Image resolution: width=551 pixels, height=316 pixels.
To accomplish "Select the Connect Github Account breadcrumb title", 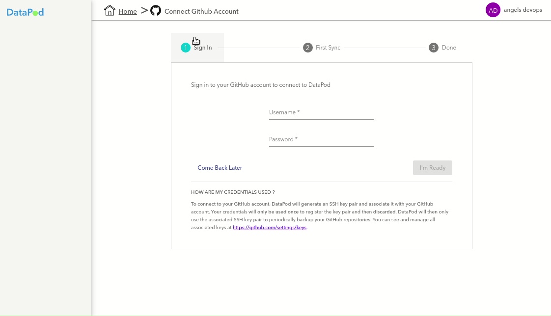I will [x=201, y=11].
